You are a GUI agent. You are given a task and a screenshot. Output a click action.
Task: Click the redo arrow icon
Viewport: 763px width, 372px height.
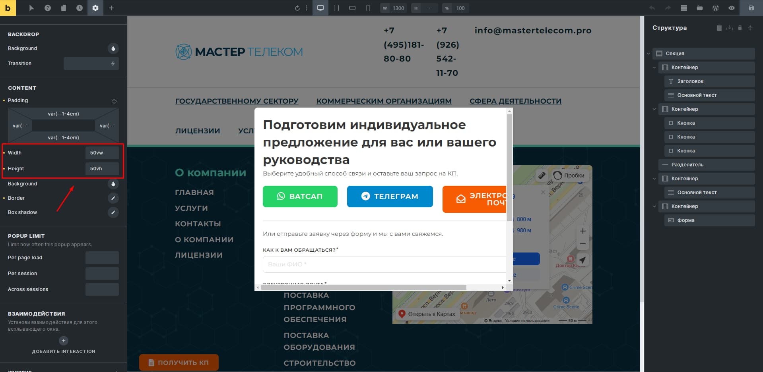668,8
